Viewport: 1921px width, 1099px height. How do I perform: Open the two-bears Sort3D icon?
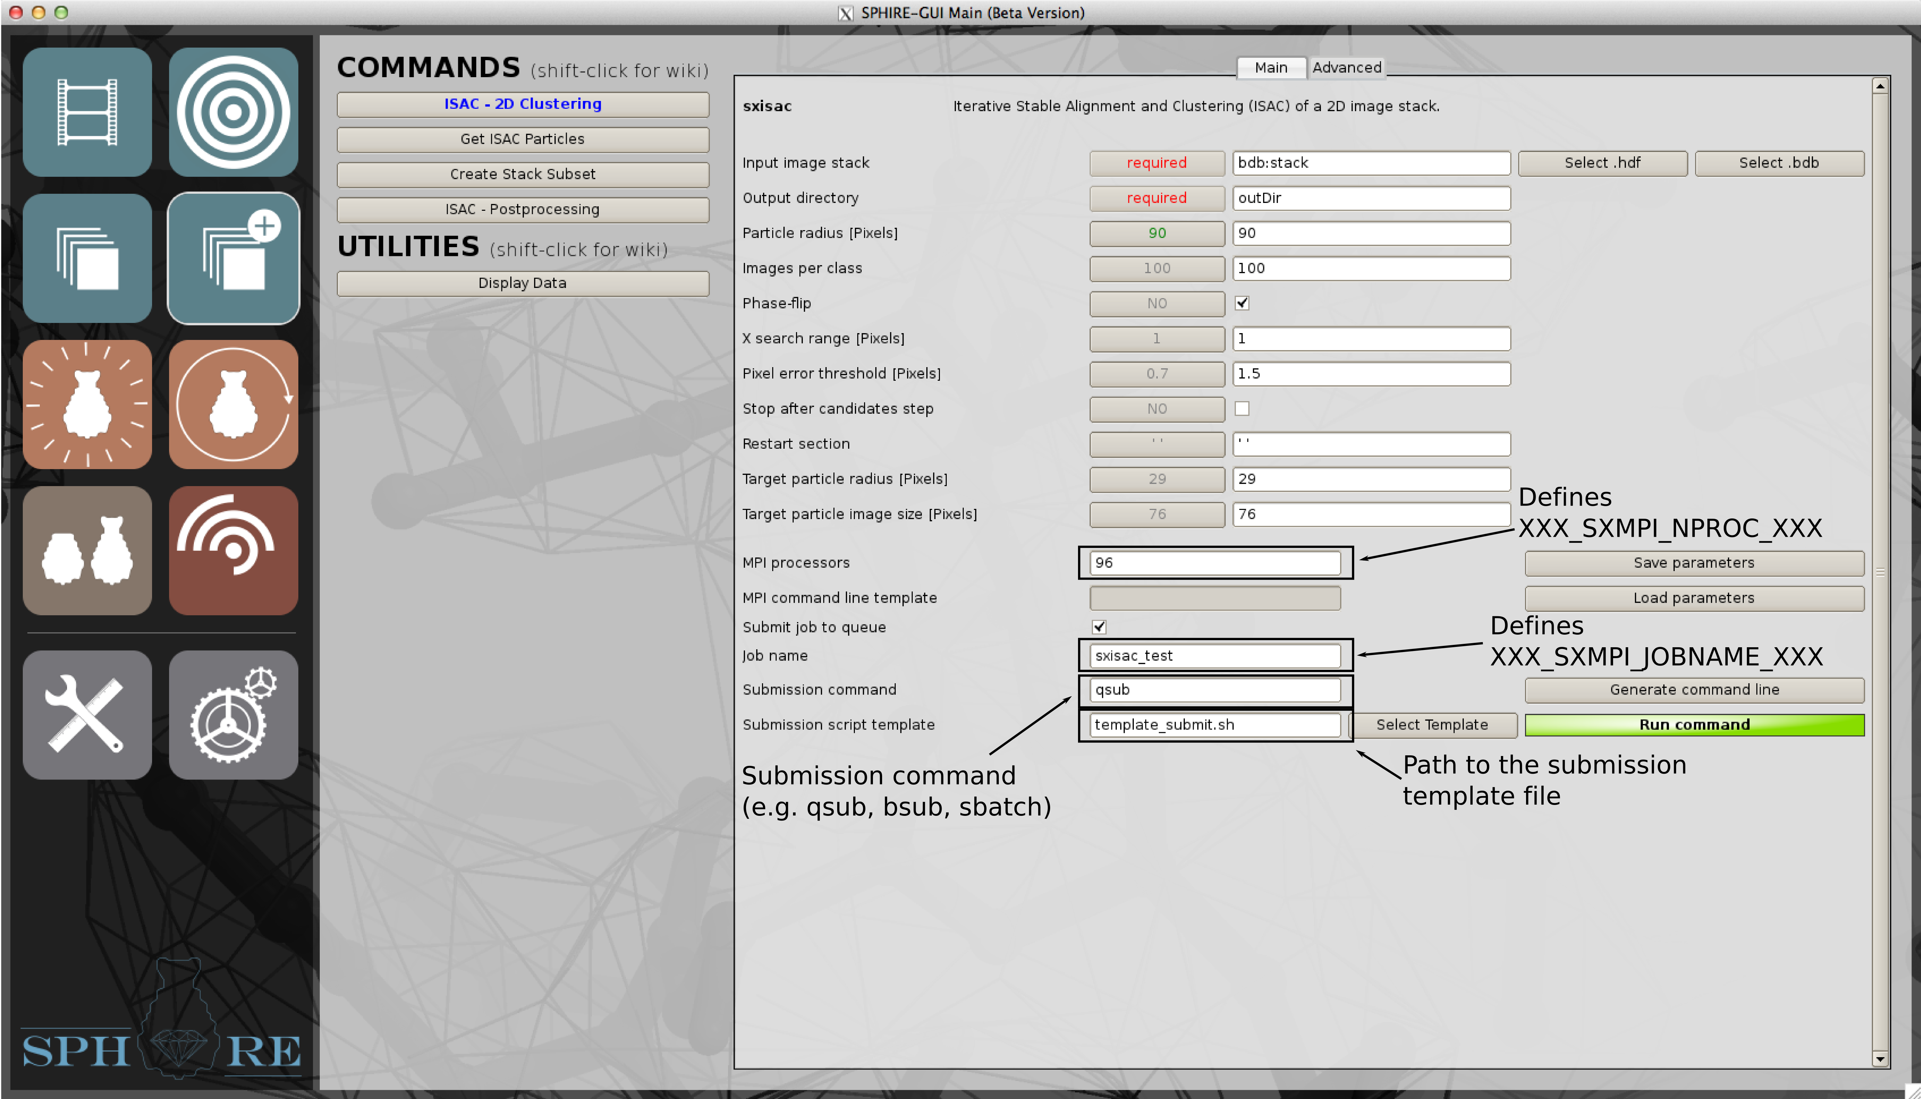point(87,550)
